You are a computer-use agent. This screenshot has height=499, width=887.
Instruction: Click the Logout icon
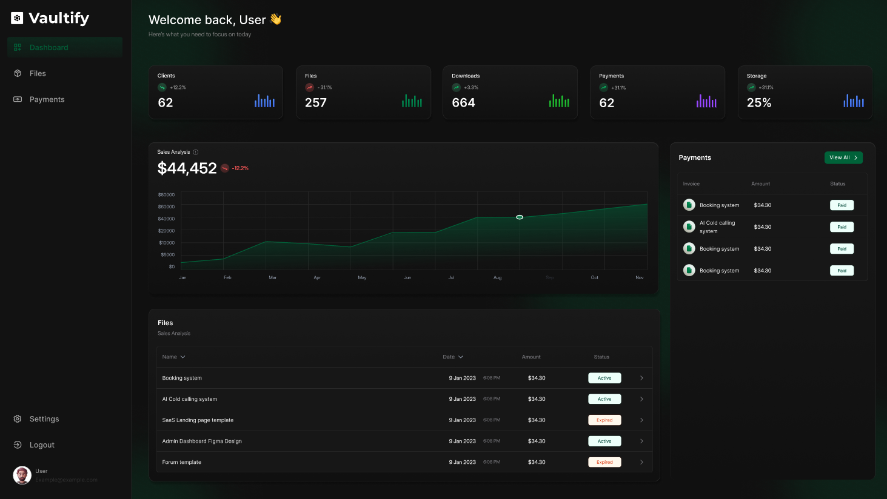(17, 444)
